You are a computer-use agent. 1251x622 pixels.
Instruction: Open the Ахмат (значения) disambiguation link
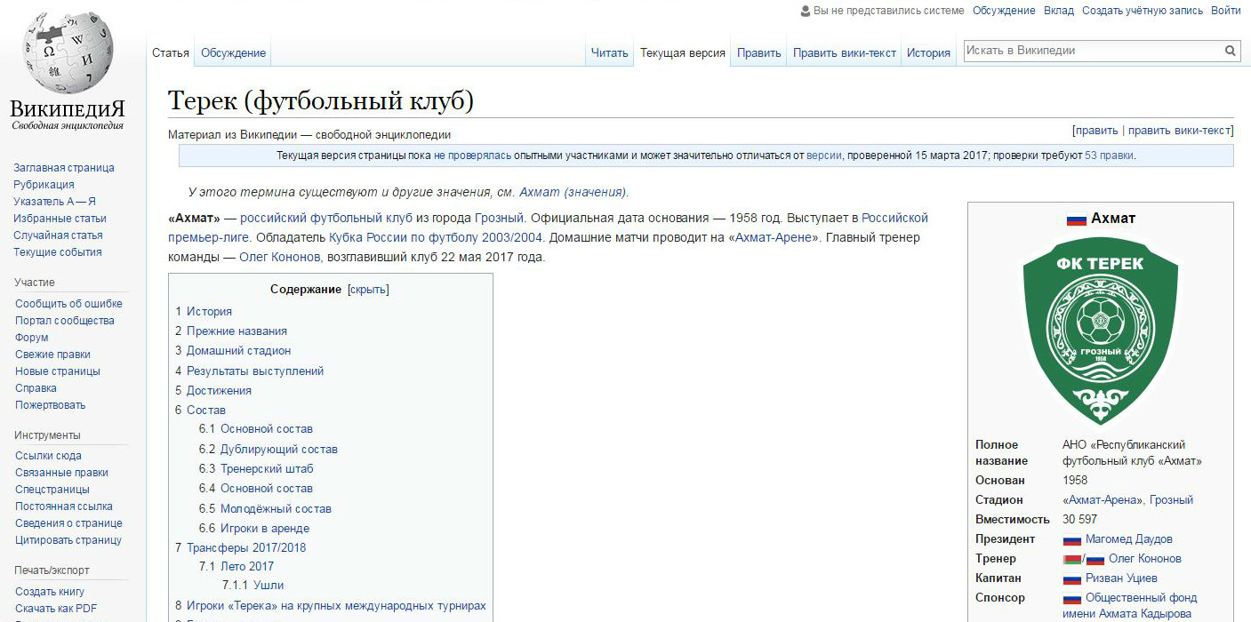click(573, 192)
